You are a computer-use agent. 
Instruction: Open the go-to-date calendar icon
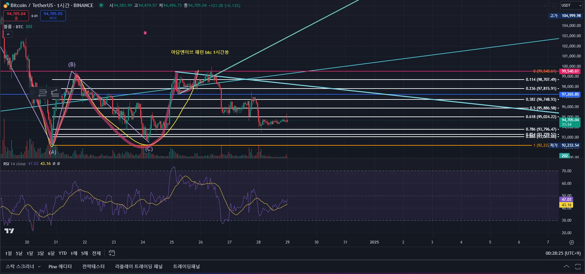[x=112, y=253]
